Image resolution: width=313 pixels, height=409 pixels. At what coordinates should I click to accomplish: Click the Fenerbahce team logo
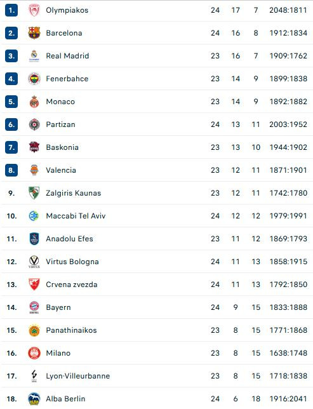click(x=34, y=79)
